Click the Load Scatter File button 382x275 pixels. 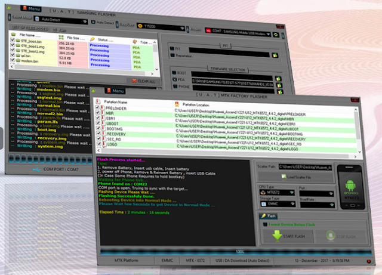click(x=295, y=177)
